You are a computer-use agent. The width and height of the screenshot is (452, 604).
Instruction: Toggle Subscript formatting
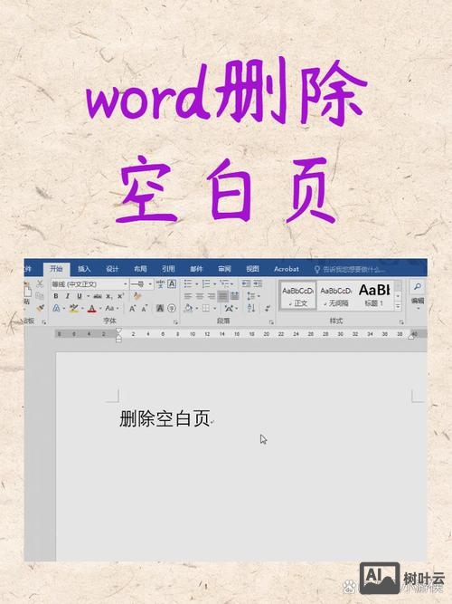(109, 296)
